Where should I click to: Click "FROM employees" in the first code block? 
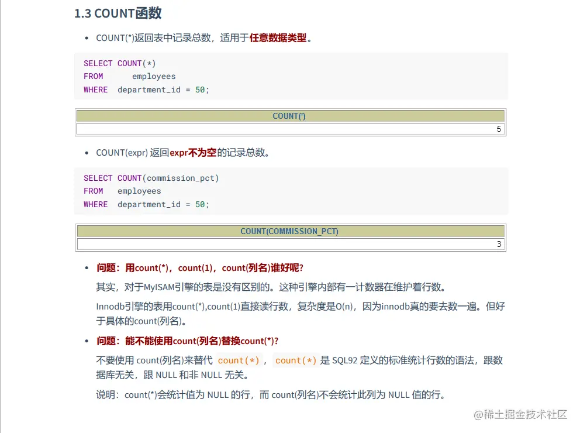pyautogui.click(x=129, y=76)
